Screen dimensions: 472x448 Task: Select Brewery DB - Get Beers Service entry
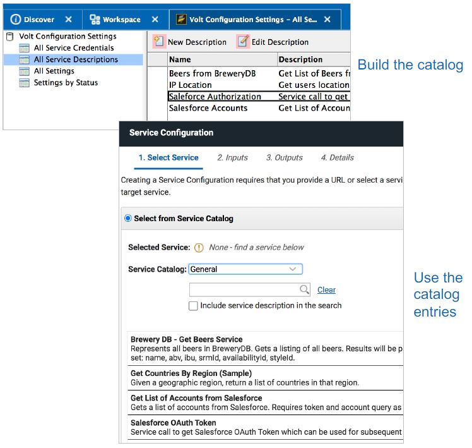[265, 349]
